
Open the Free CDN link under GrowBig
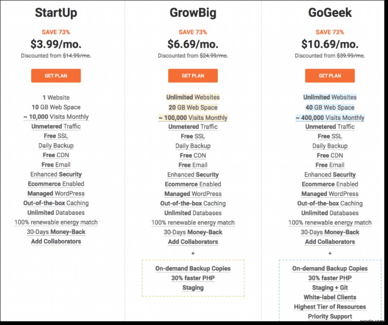(193, 155)
